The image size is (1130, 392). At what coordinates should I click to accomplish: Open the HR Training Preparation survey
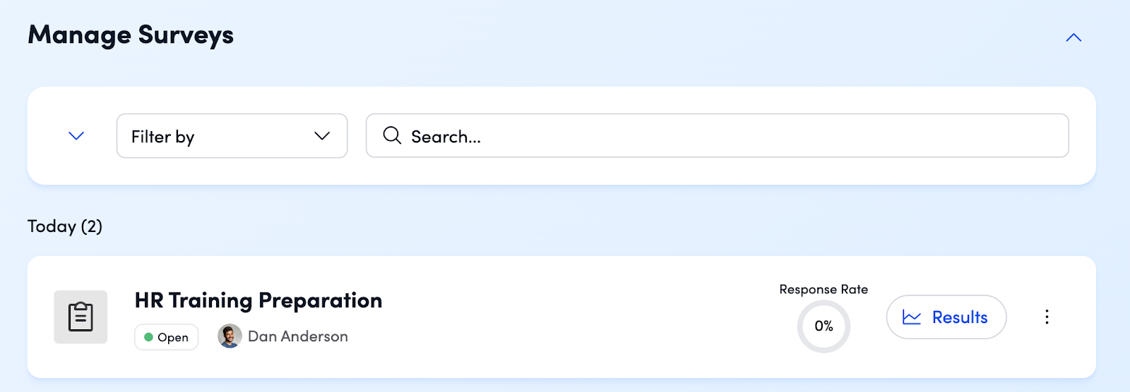coord(258,301)
